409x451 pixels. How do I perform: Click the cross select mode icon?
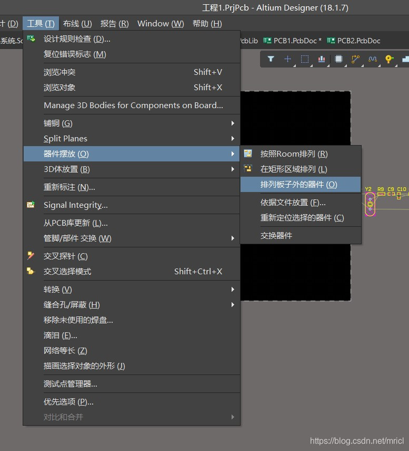tap(31, 271)
